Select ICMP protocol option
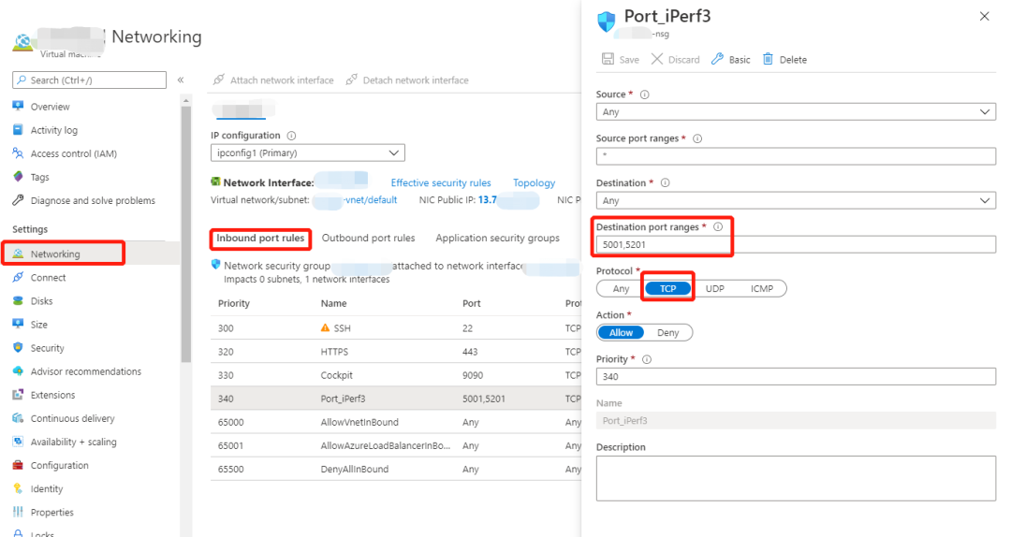This screenshot has width=1011, height=537. tap(762, 288)
